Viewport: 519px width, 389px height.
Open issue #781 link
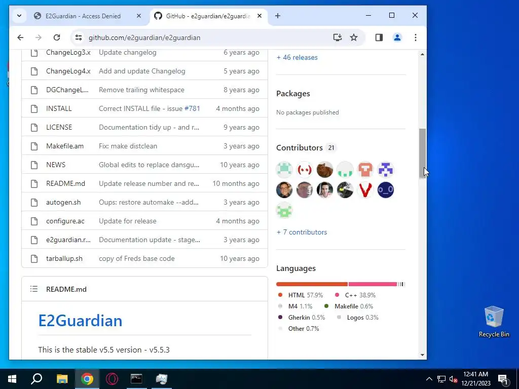point(192,108)
